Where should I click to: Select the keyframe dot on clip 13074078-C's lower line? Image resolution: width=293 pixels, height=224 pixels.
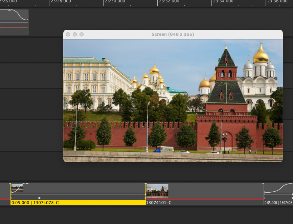pyautogui.click(x=39, y=198)
